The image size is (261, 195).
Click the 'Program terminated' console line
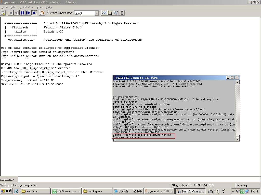click(x=127, y=137)
